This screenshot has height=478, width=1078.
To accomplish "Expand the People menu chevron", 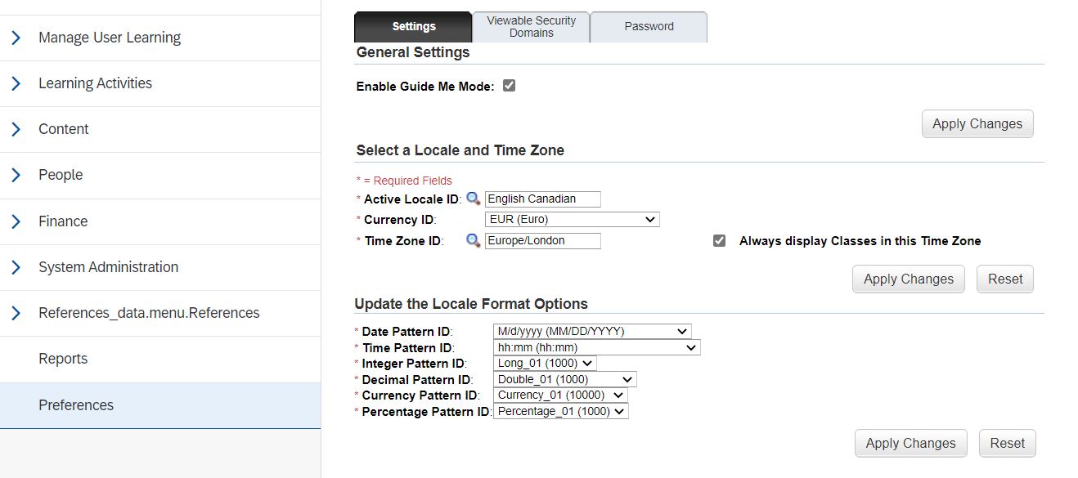I will tap(16, 175).
